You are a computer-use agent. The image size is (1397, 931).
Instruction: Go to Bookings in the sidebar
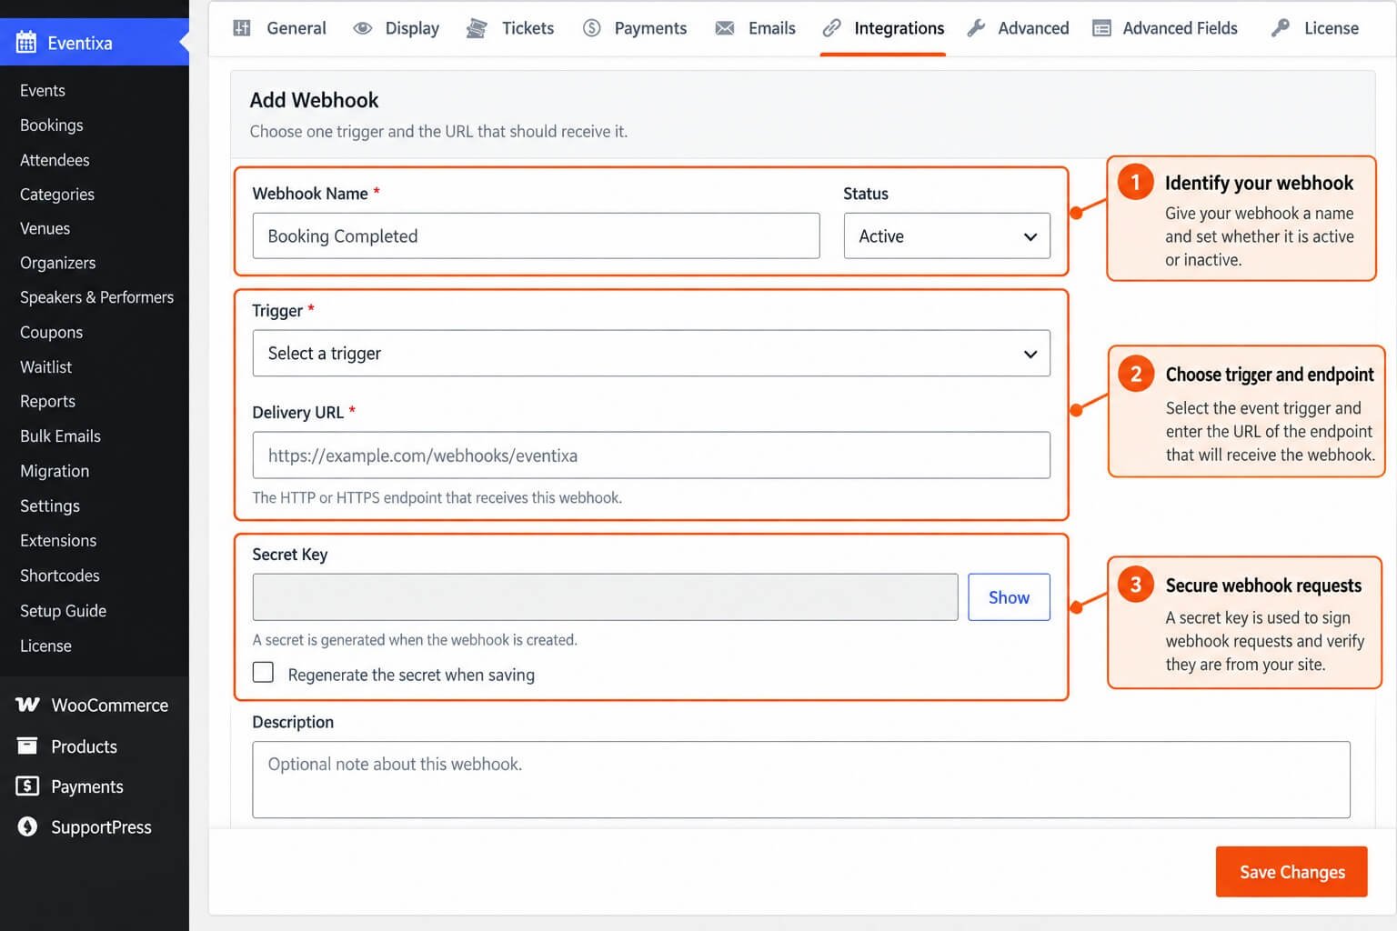(52, 125)
